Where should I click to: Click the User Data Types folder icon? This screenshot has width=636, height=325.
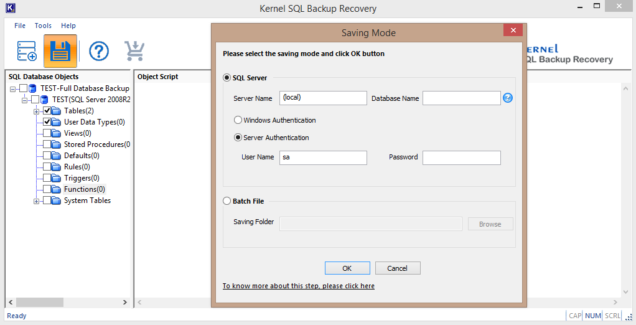pos(57,122)
